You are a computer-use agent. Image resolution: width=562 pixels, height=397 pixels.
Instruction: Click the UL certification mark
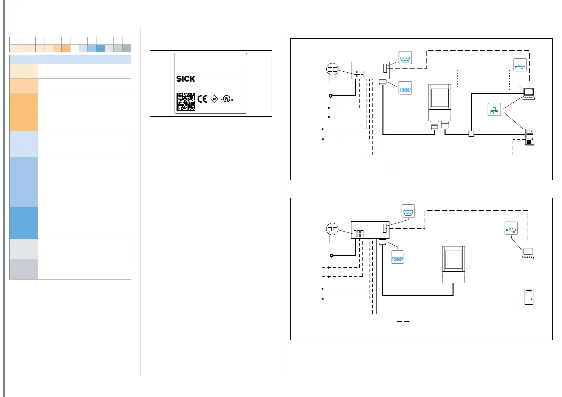click(227, 99)
